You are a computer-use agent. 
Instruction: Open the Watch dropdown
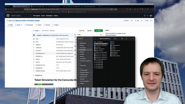(x=127, y=21)
